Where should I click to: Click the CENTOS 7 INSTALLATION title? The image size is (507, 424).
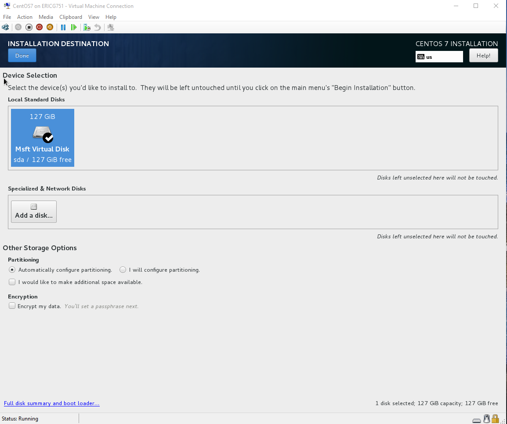(x=456, y=43)
